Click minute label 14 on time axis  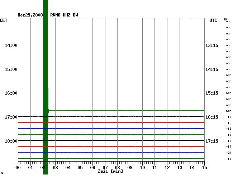click(192, 168)
